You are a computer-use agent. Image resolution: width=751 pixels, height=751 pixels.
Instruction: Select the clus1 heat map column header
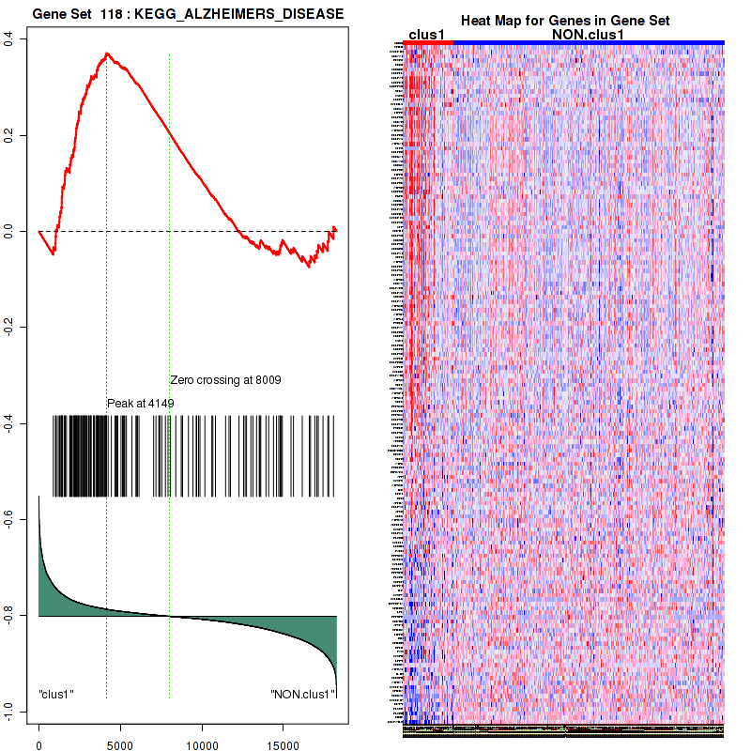(x=426, y=35)
